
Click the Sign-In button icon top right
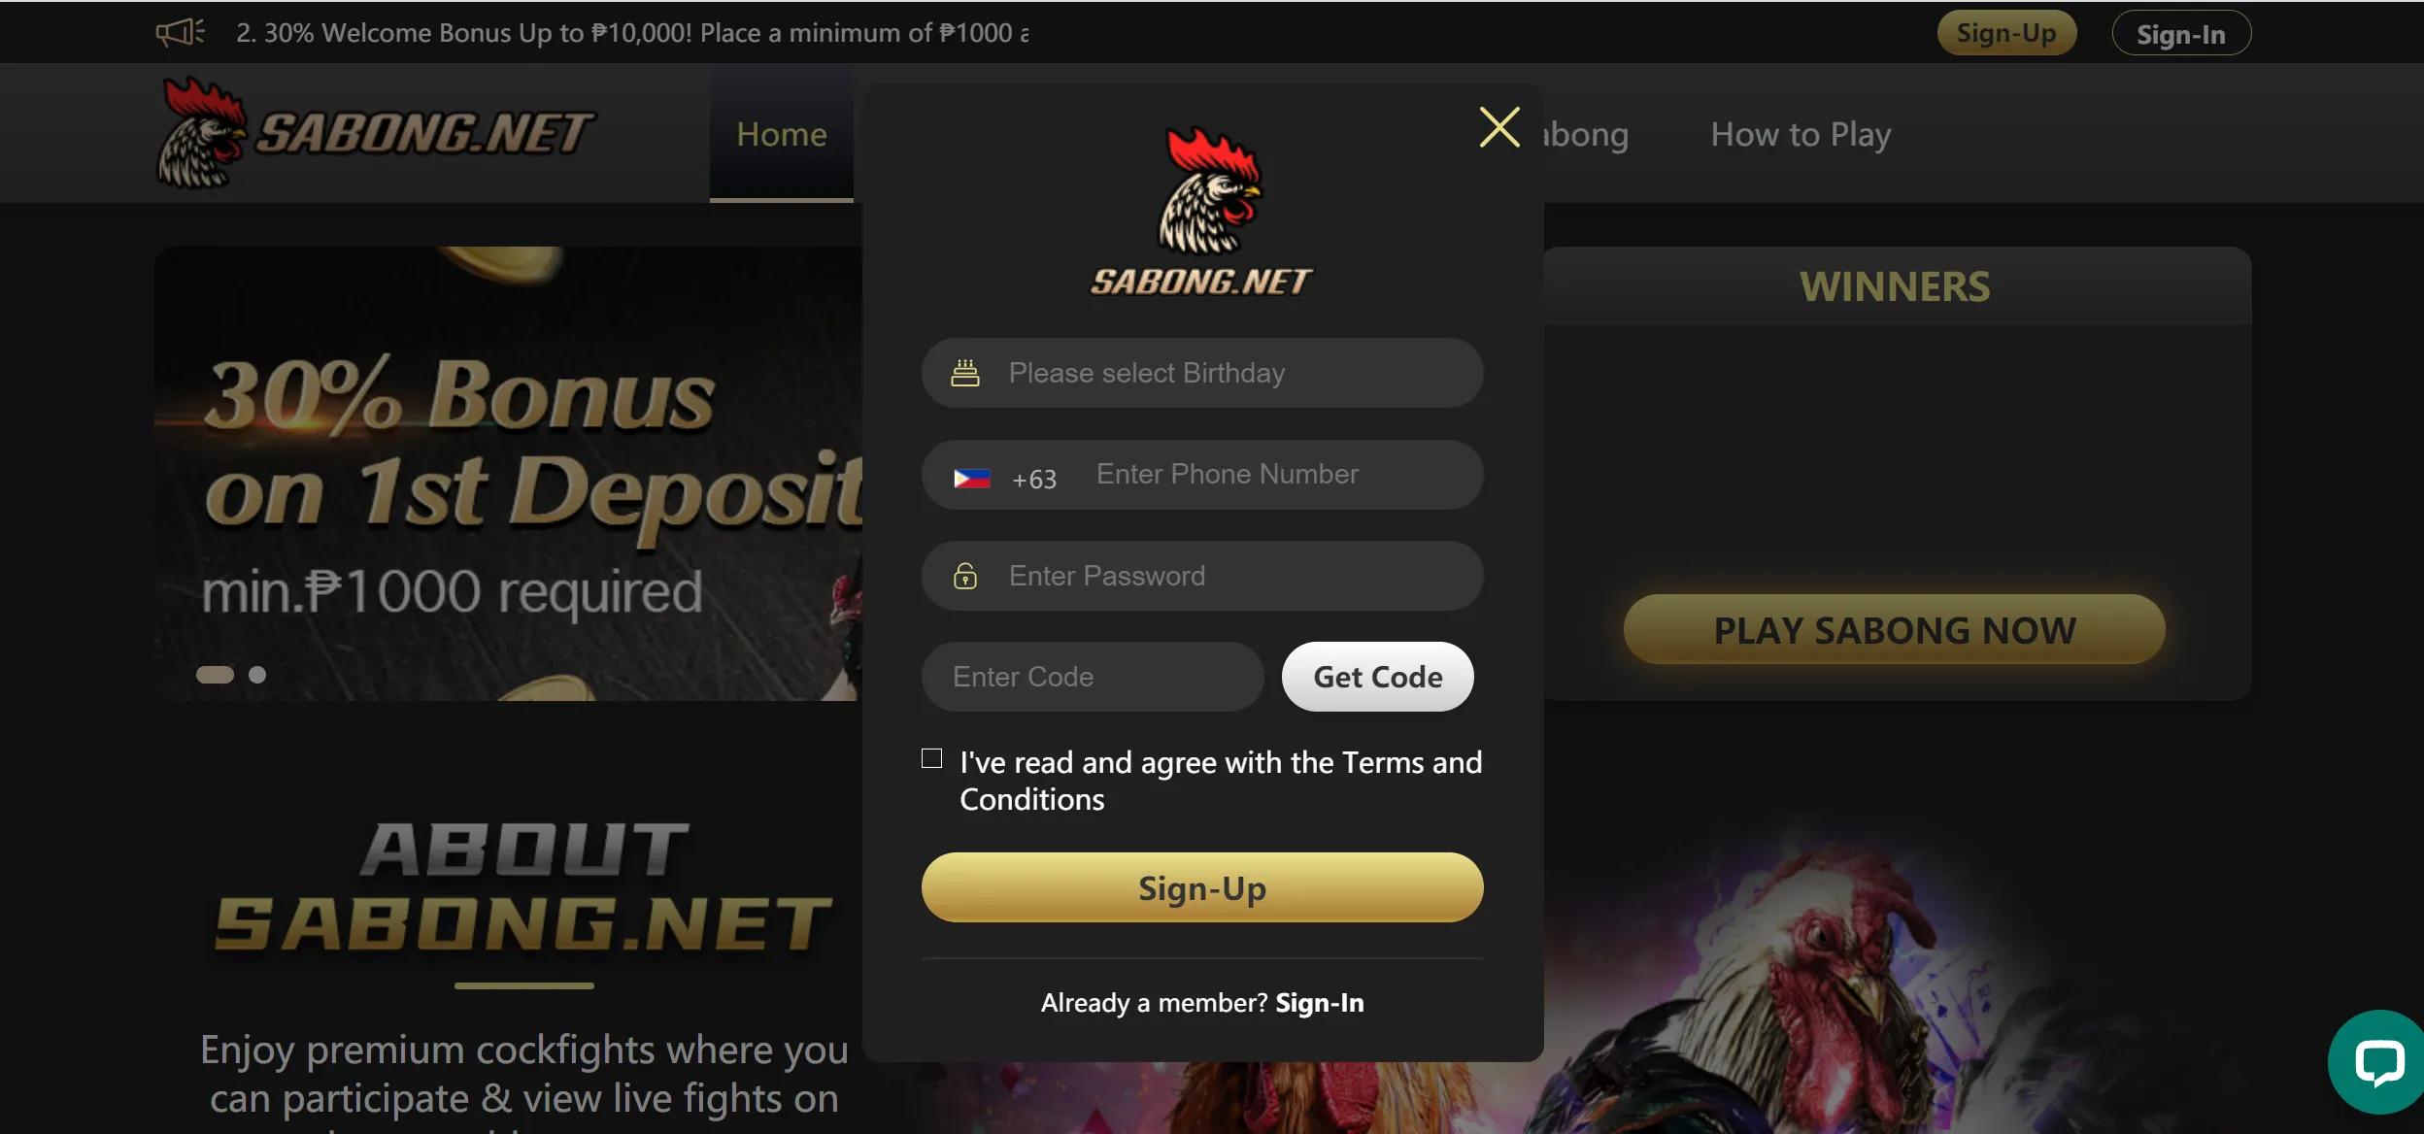click(2176, 31)
